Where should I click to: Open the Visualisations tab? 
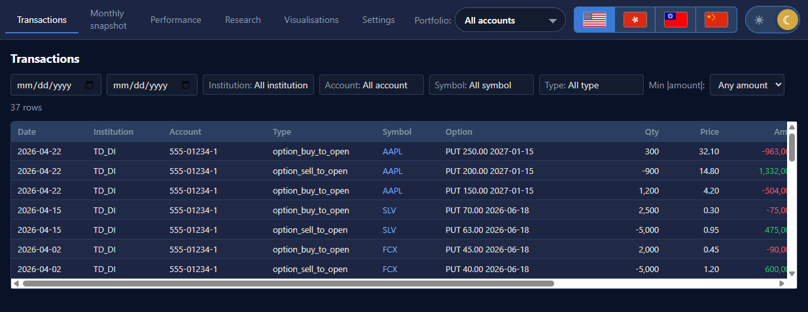pyautogui.click(x=311, y=20)
